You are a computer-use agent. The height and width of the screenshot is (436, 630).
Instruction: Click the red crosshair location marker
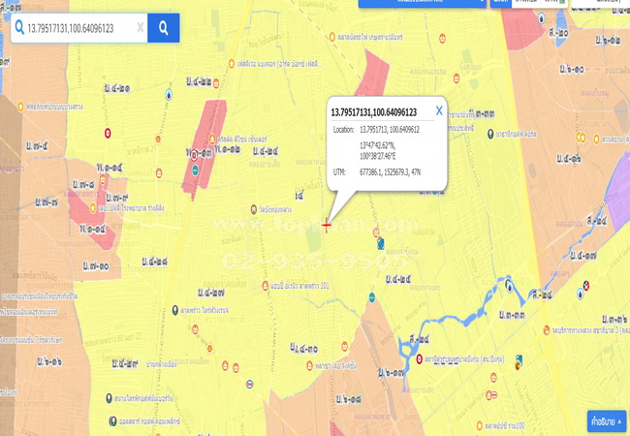(327, 226)
